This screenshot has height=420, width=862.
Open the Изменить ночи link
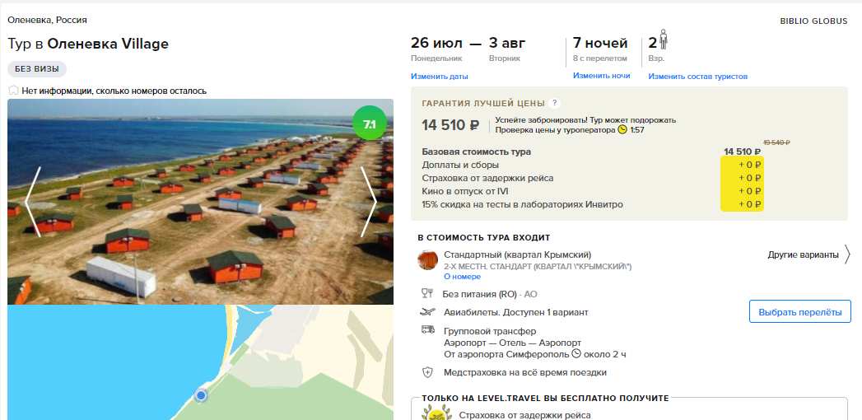[601, 76]
